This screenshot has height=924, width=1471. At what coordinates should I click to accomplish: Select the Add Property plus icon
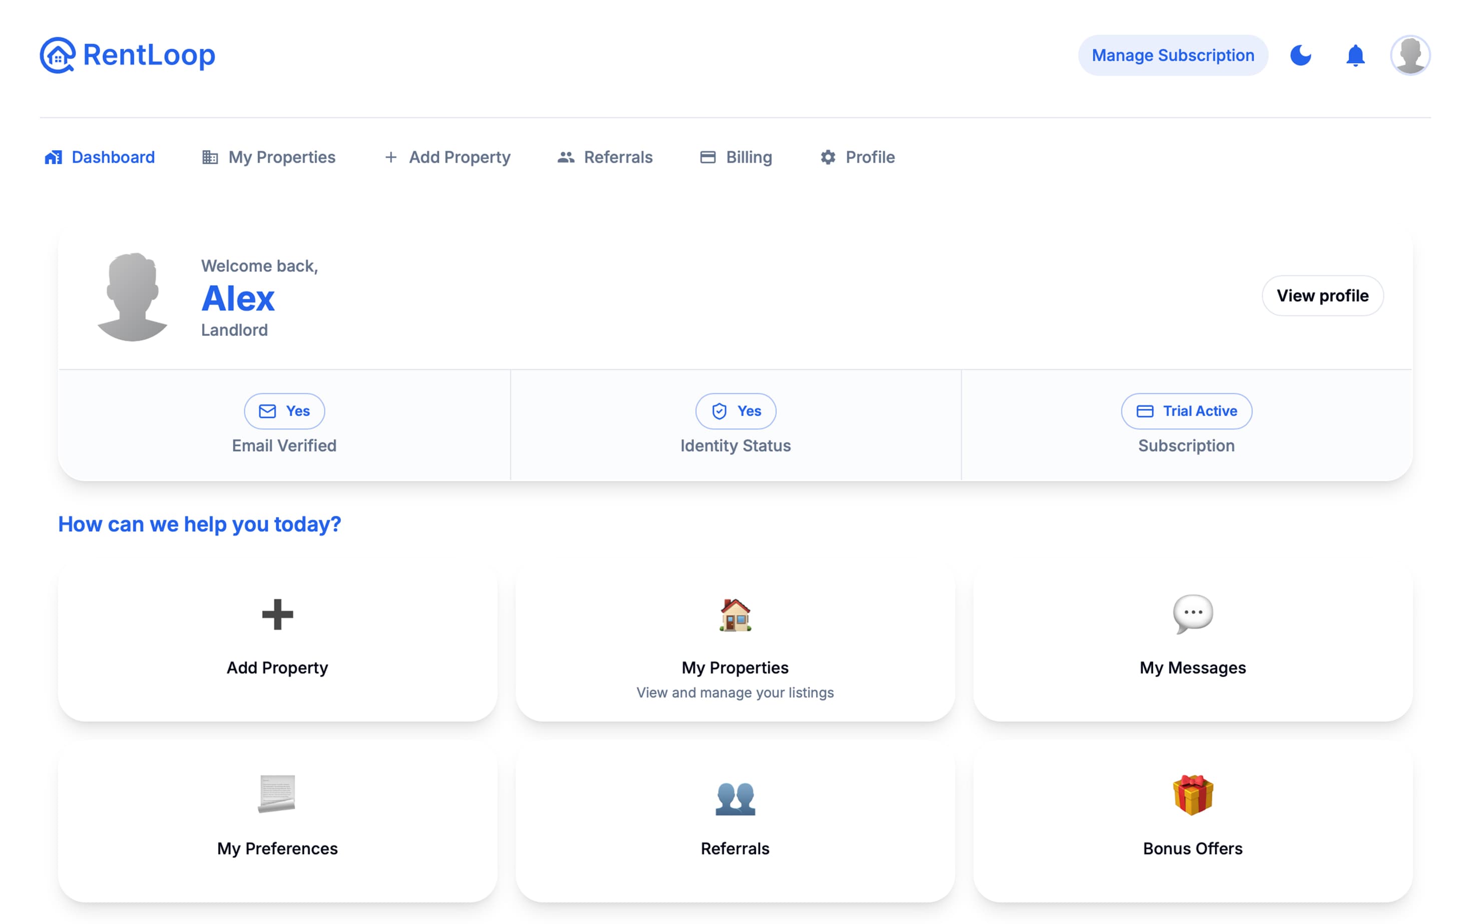click(x=277, y=615)
